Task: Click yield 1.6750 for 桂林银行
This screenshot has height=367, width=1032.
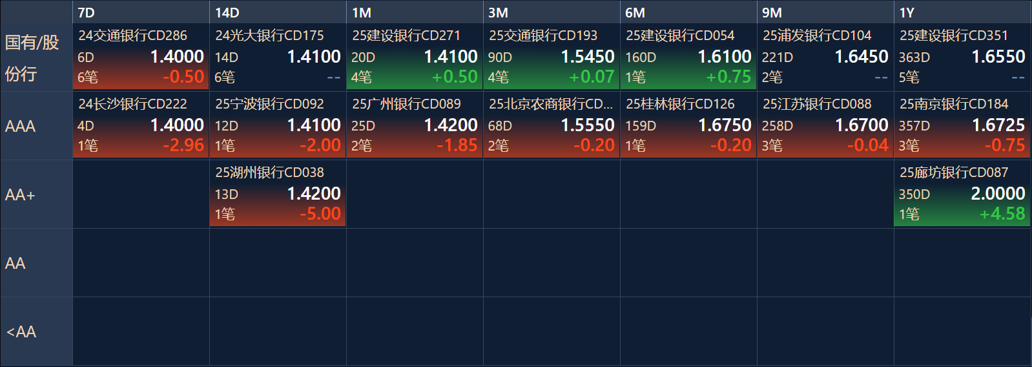Action: [x=725, y=125]
